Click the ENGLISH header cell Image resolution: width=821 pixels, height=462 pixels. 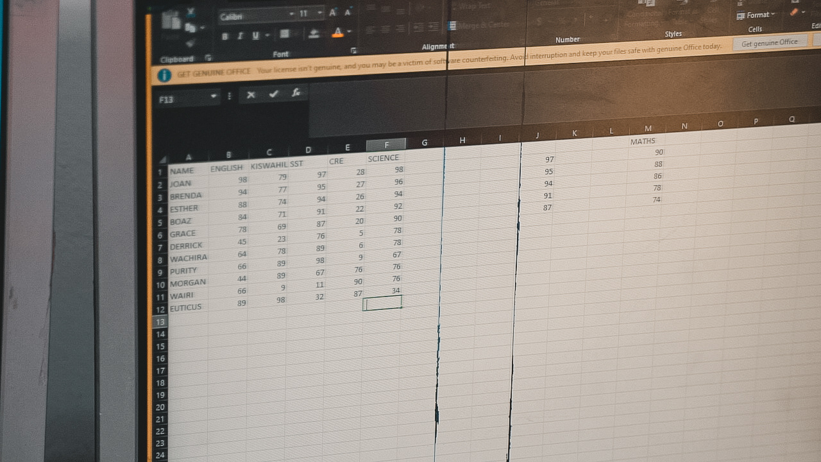tap(227, 168)
